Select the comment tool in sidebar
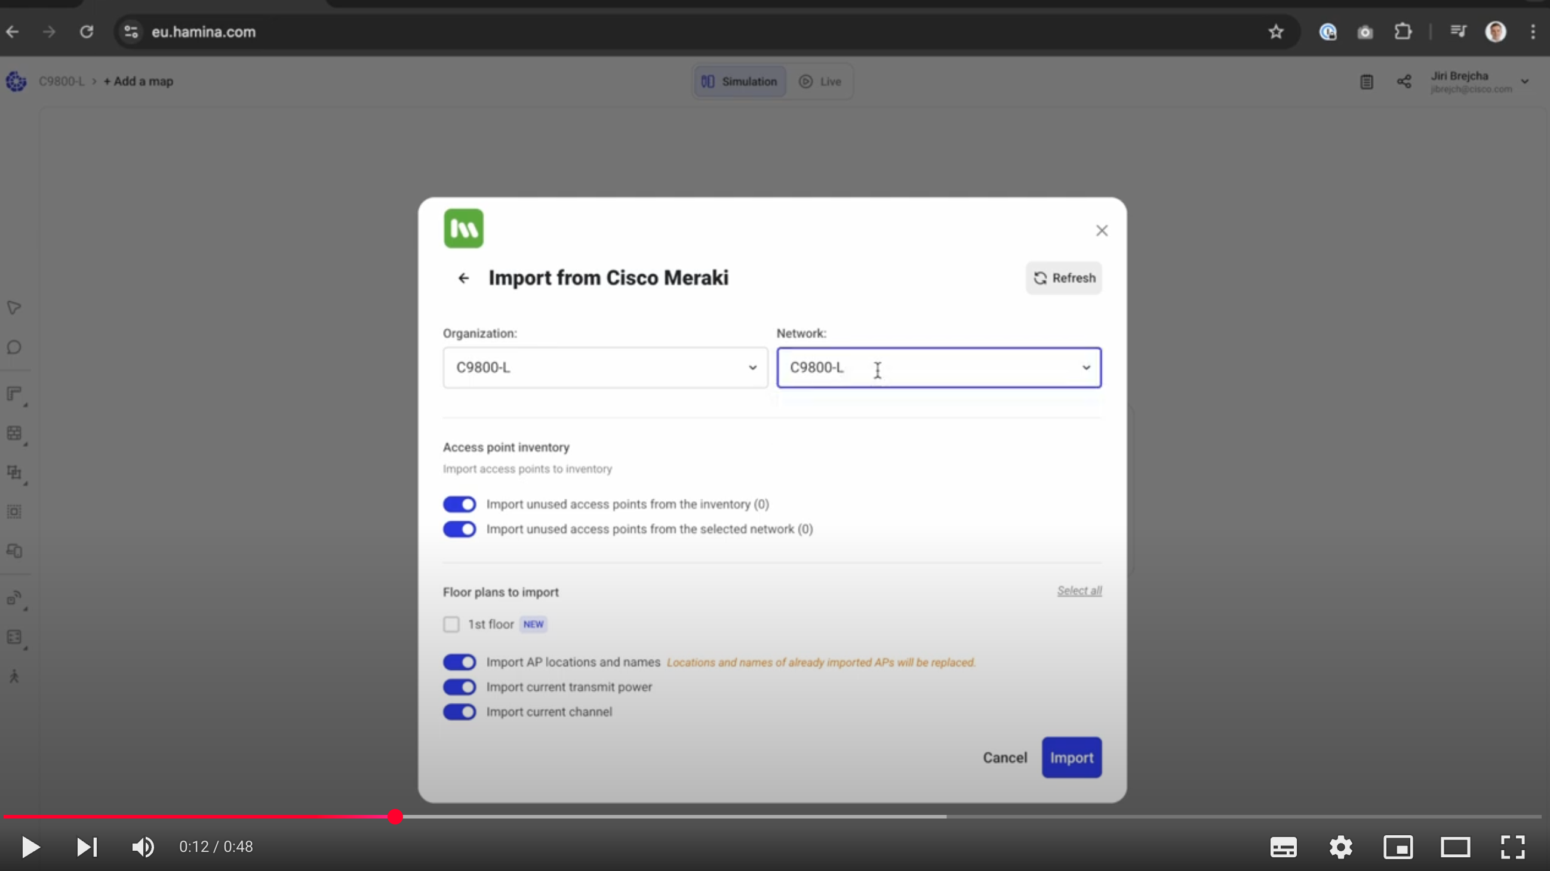Image resolution: width=1550 pixels, height=871 pixels. tap(14, 347)
